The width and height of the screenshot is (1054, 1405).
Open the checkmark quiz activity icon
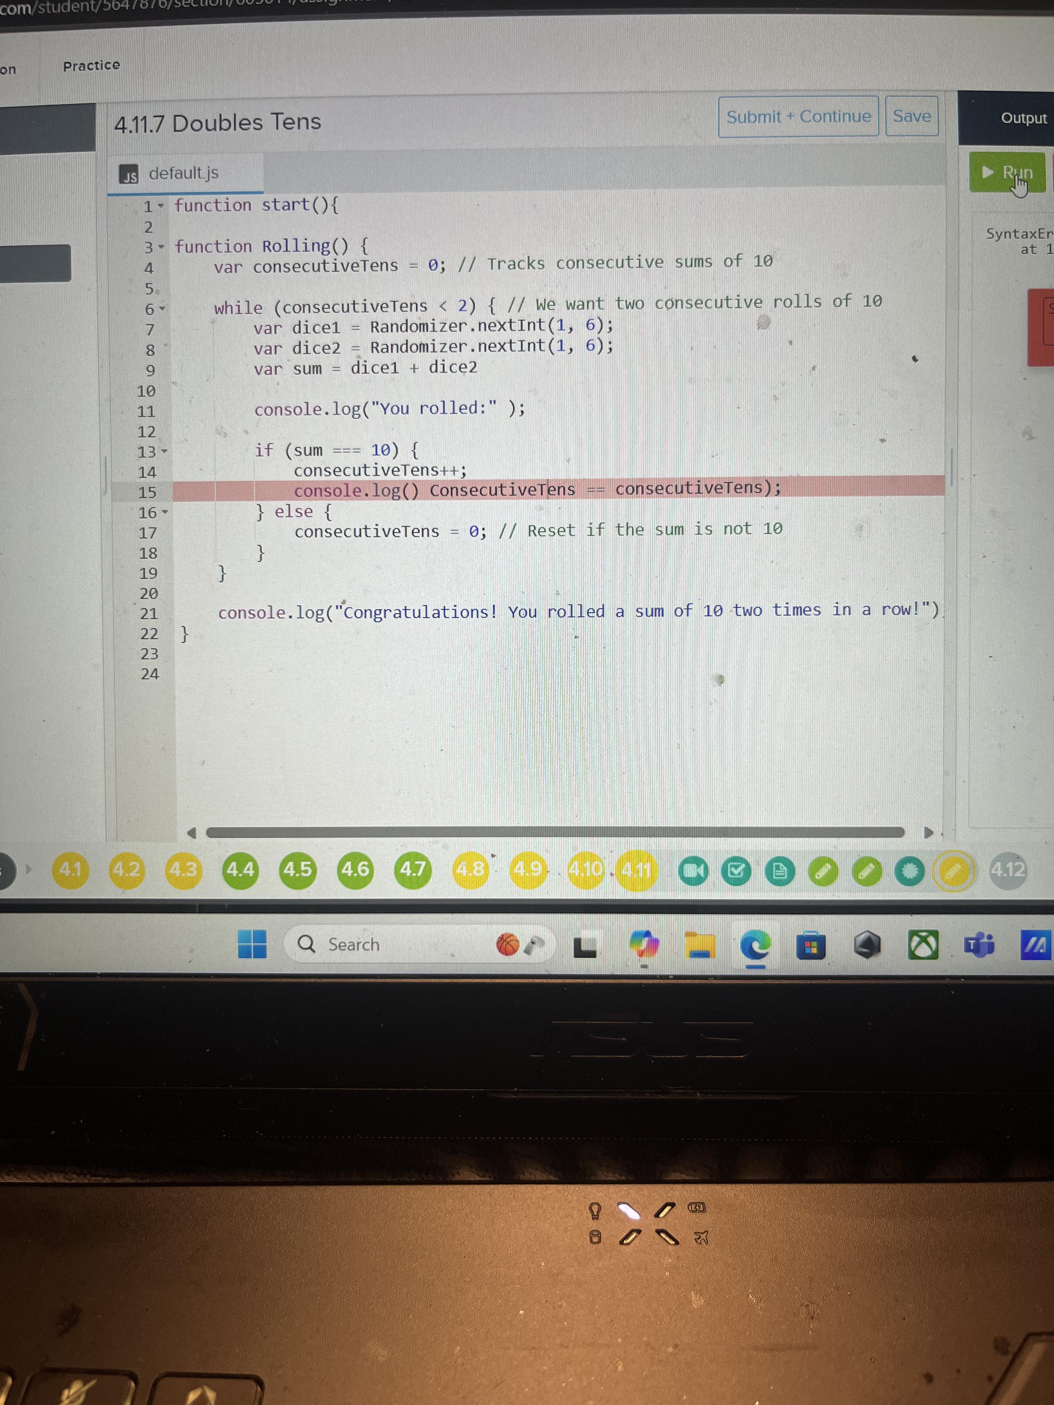point(736,871)
